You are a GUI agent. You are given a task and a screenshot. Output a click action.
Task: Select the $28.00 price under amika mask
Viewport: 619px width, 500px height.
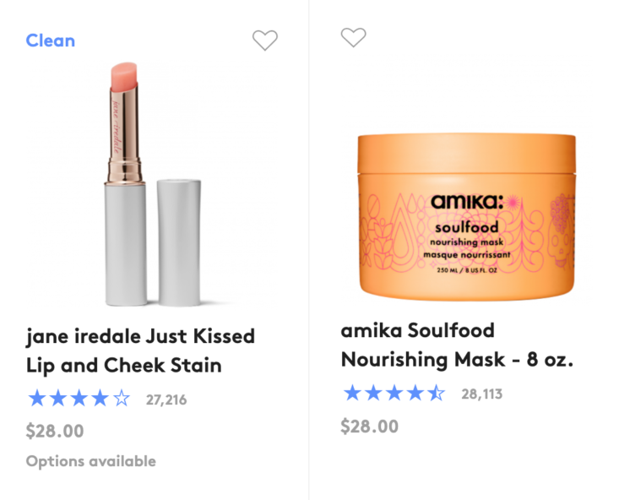pos(370,427)
